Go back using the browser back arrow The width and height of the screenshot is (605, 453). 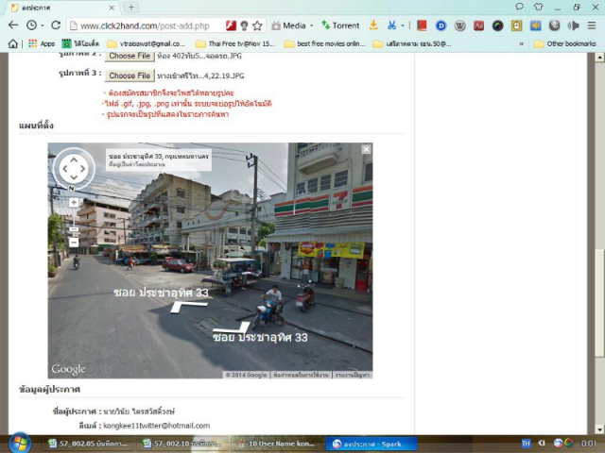(x=13, y=25)
